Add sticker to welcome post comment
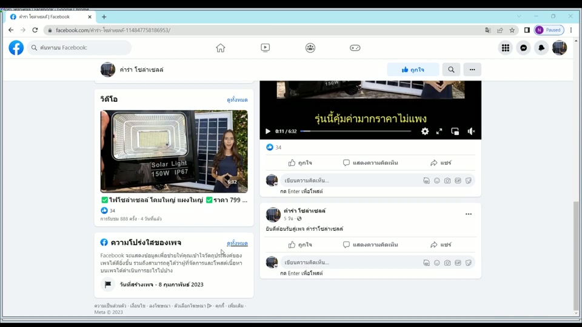This screenshot has height=327, width=582. pyautogui.click(x=469, y=262)
